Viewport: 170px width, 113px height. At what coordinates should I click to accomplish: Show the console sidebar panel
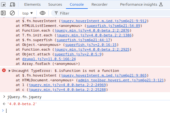(x=3, y=13)
